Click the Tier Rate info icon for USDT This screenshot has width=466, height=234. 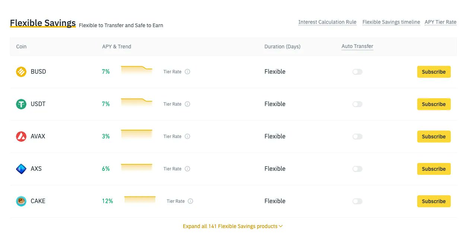(188, 104)
